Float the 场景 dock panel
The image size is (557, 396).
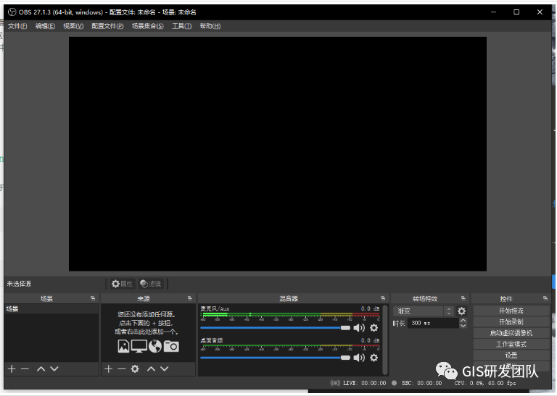(x=93, y=298)
